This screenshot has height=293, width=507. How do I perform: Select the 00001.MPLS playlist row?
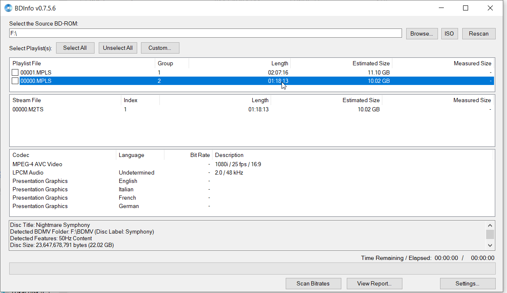(252, 72)
